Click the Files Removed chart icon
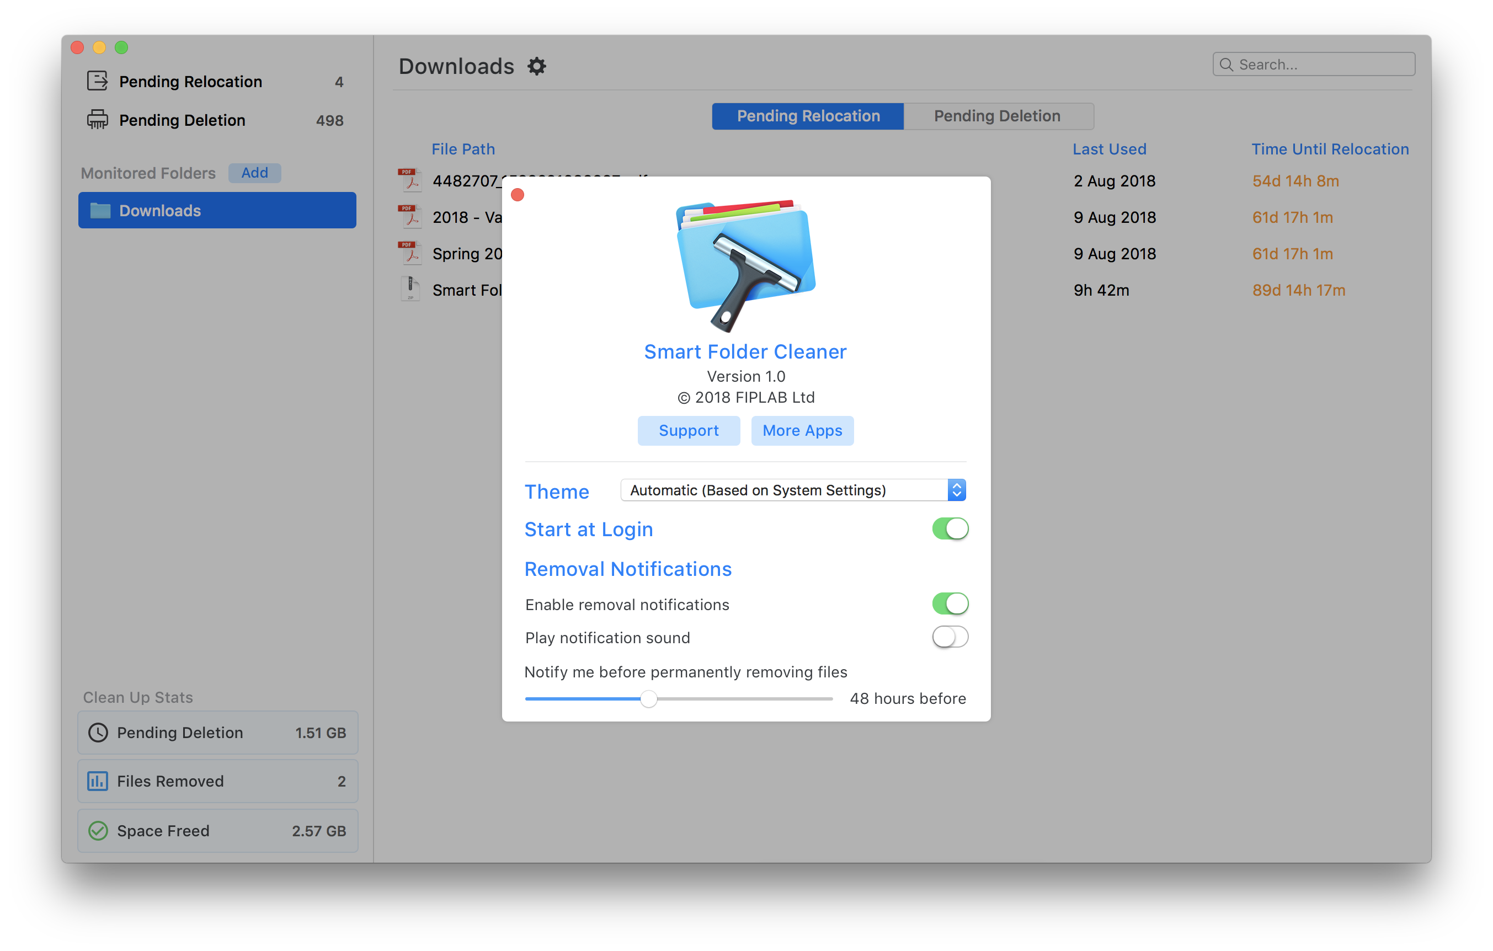The image size is (1493, 951). [x=98, y=781]
